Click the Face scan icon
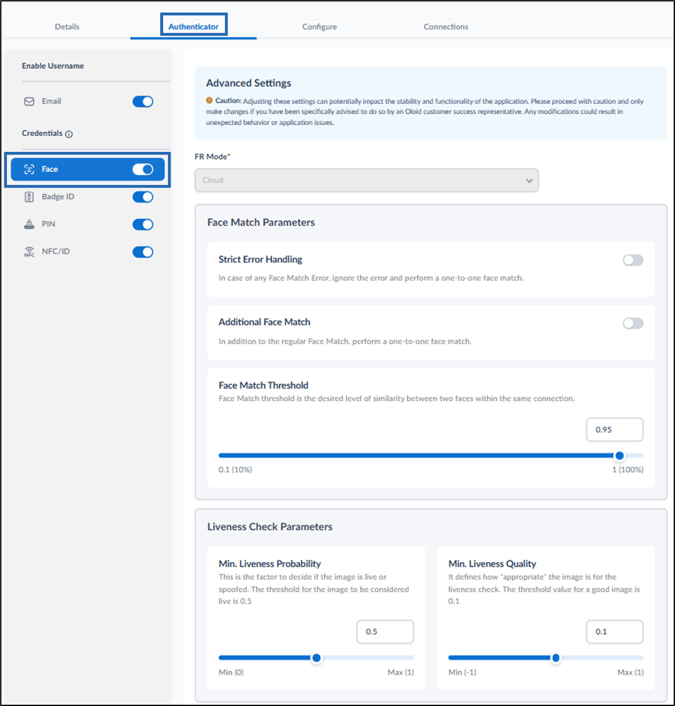This screenshot has width=675, height=706. coord(29,169)
